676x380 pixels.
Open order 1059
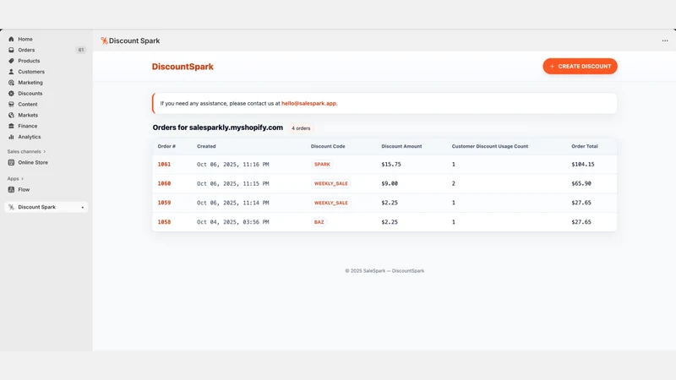(164, 203)
